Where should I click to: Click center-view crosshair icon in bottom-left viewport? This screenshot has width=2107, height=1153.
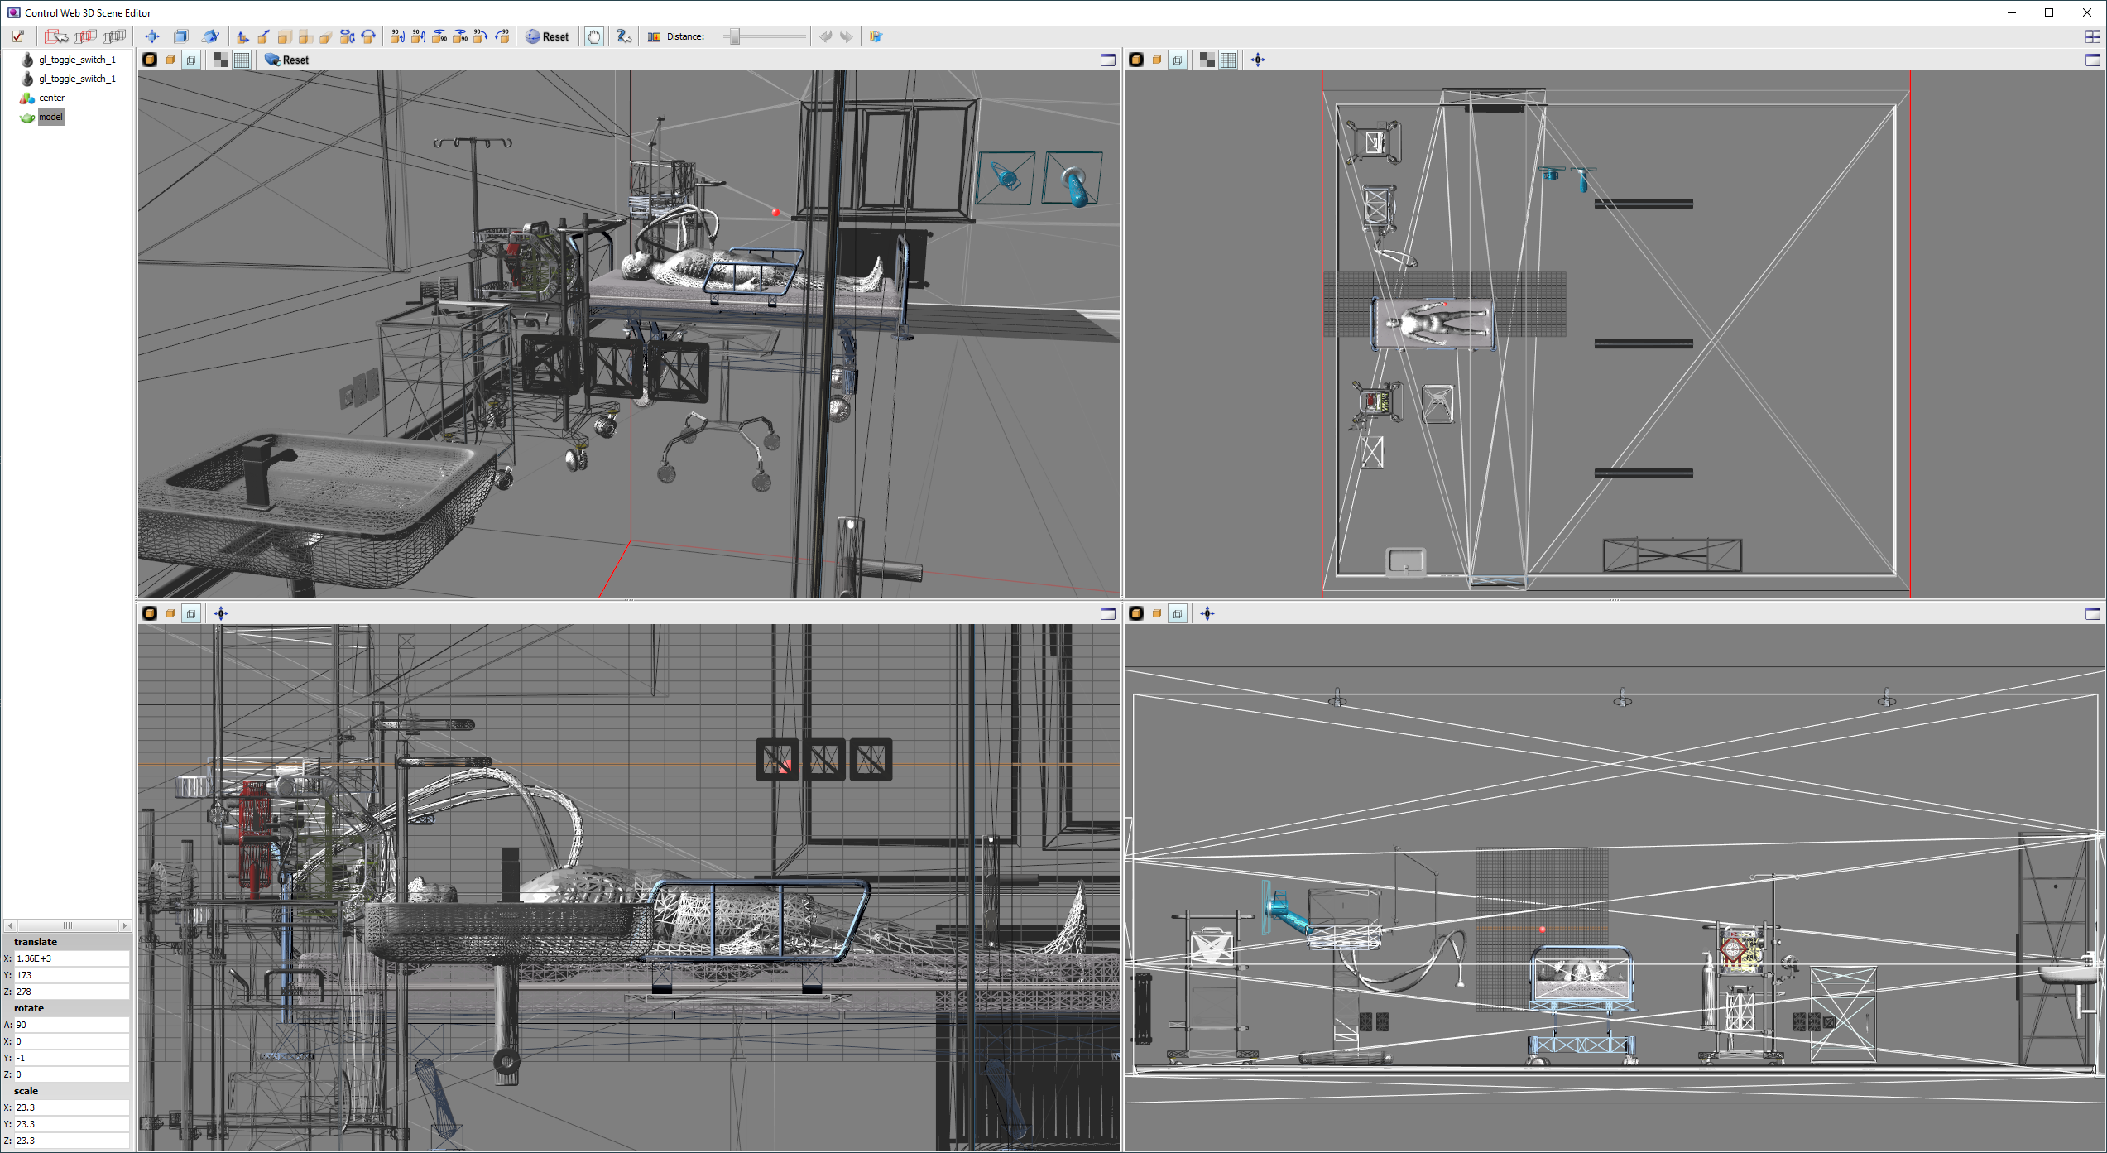pyautogui.click(x=221, y=613)
